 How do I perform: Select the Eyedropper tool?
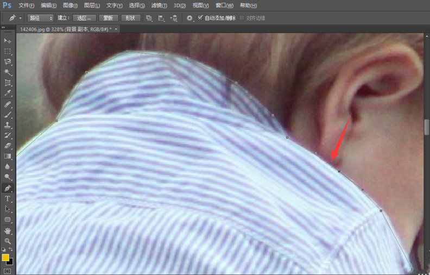tap(8, 93)
